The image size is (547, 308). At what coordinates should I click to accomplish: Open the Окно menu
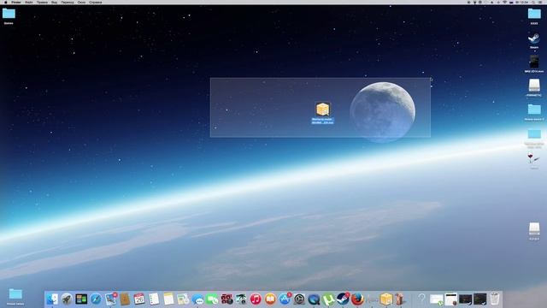(x=81, y=2)
